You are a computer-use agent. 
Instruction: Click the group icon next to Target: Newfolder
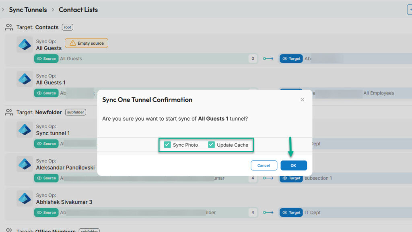point(9,112)
